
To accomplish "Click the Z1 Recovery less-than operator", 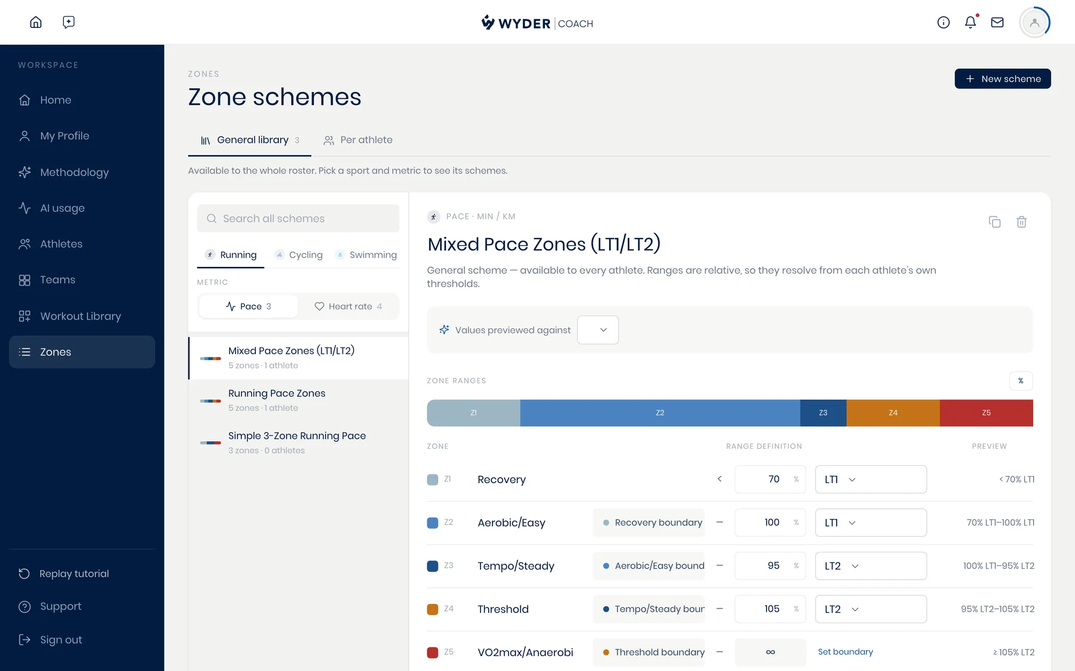I will [719, 479].
